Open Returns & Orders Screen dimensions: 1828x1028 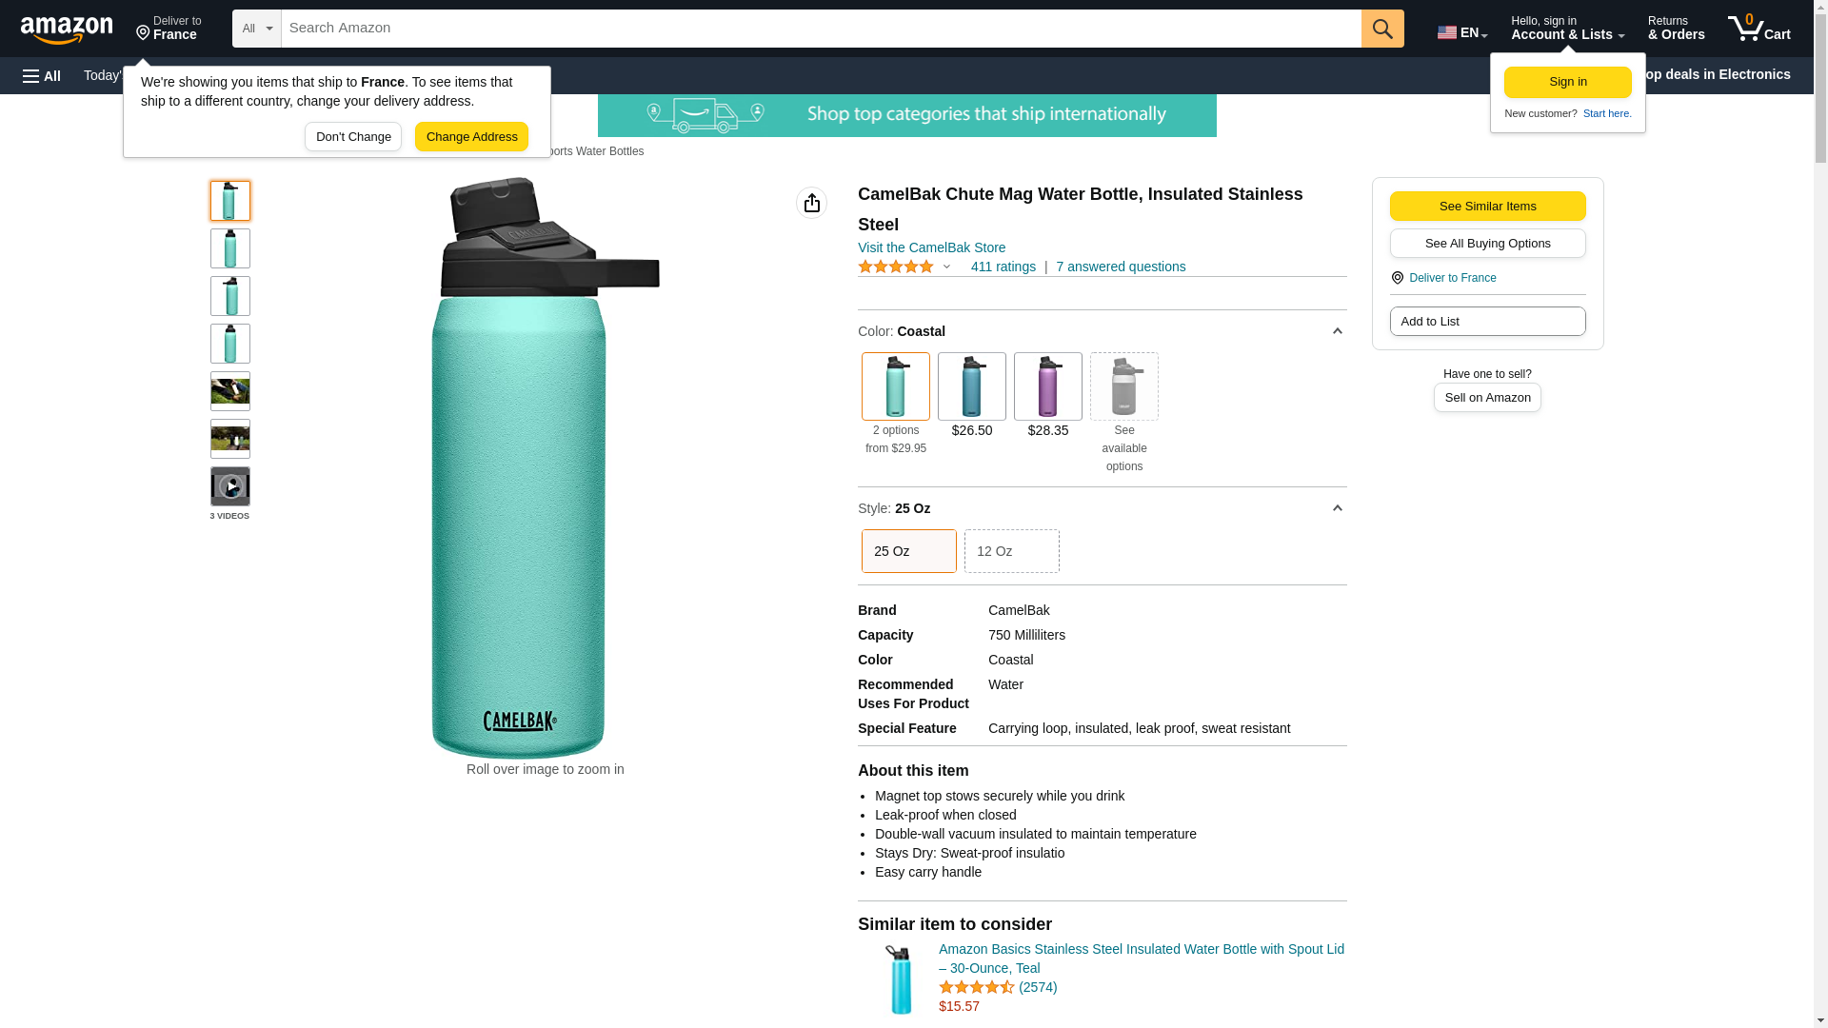(x=1676, y=29)
